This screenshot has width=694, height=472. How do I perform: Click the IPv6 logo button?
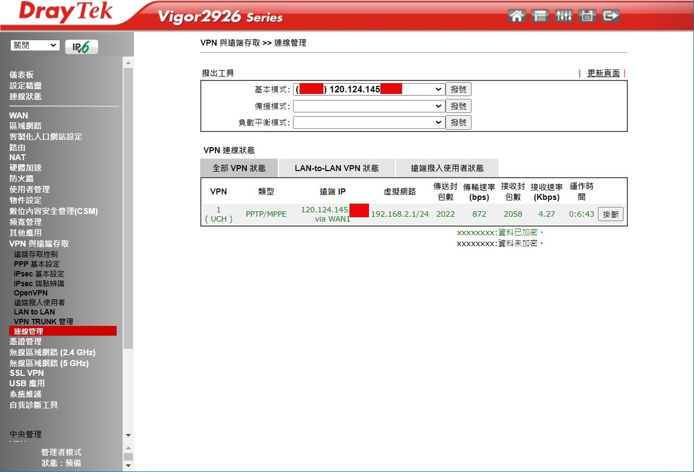click(81, 47)
